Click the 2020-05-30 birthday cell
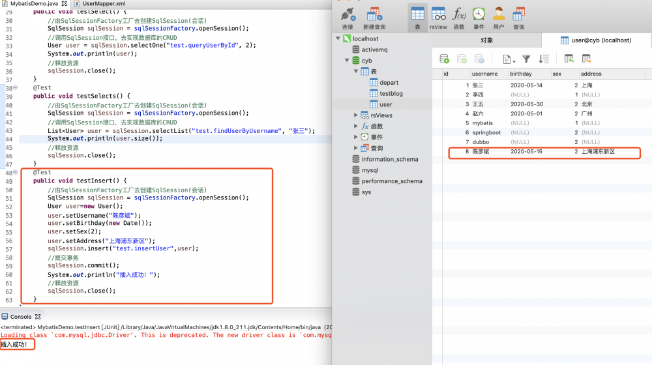This screenshot has width=652, height=365. pyautogui.click(x=527, y=104)
